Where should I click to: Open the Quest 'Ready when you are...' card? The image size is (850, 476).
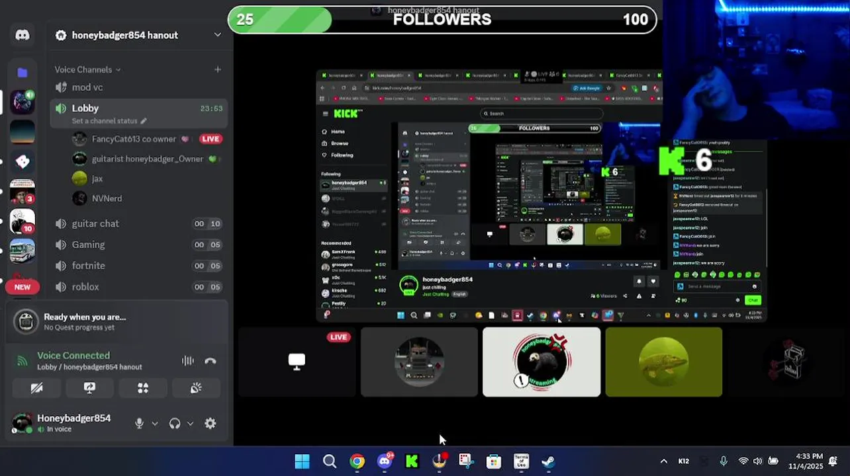[x=117, y=322]
